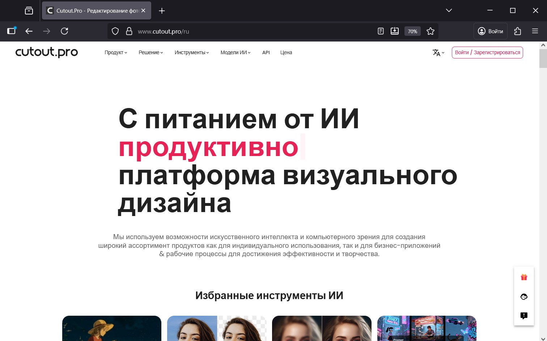Expand the Инструменты dropdown menu
The height and width of the screenshot is (341, 547).
point(191,52)
